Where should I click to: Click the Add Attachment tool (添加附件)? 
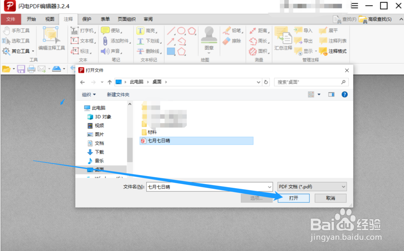pos(116,41)
